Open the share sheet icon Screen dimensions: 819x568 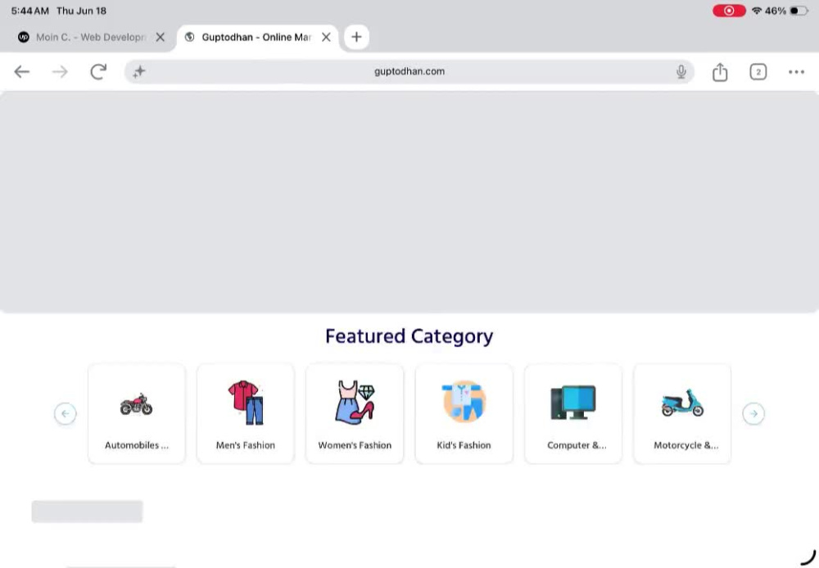[x=720, y=71]
